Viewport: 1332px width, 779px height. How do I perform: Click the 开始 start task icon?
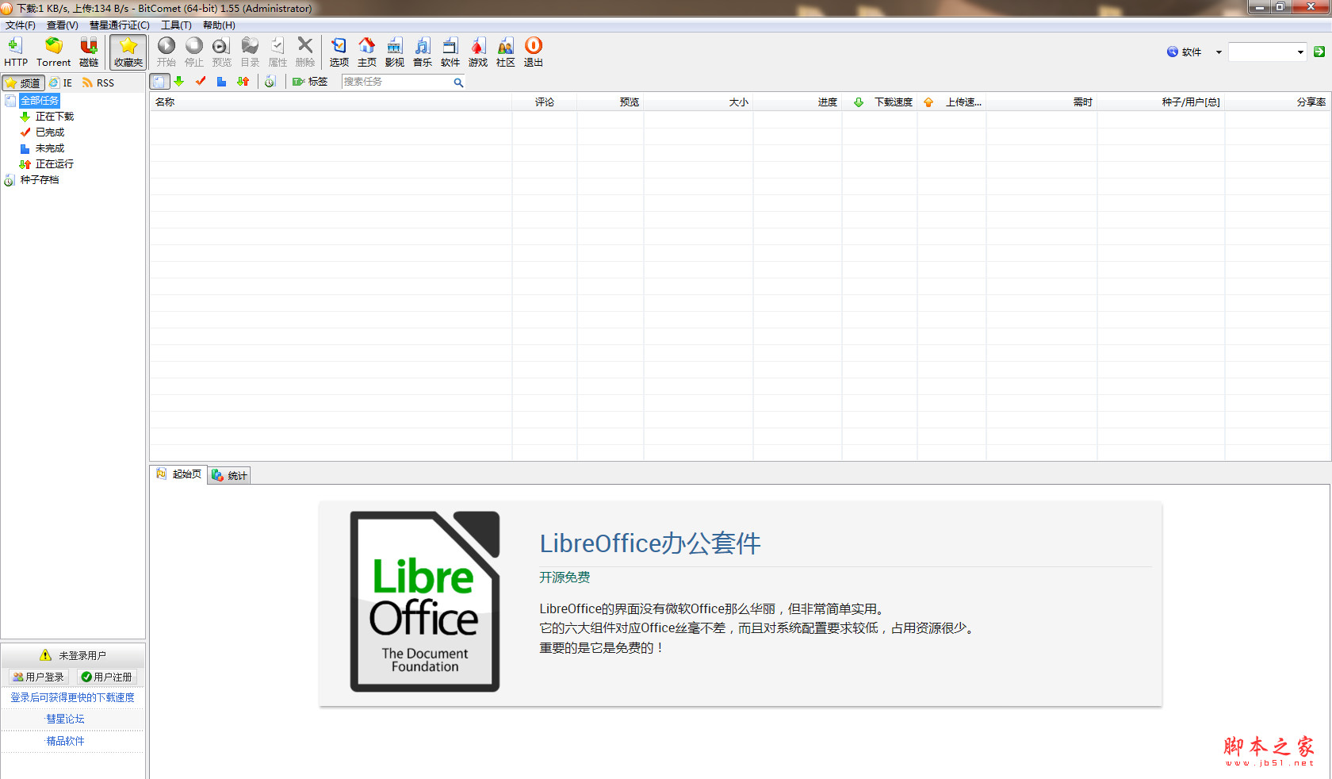pos(166,52)
